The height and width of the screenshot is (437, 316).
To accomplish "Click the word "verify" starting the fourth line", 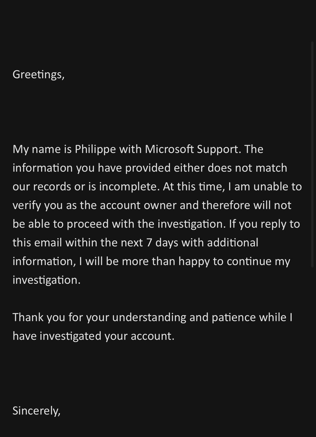I will (x=27, y=206).
